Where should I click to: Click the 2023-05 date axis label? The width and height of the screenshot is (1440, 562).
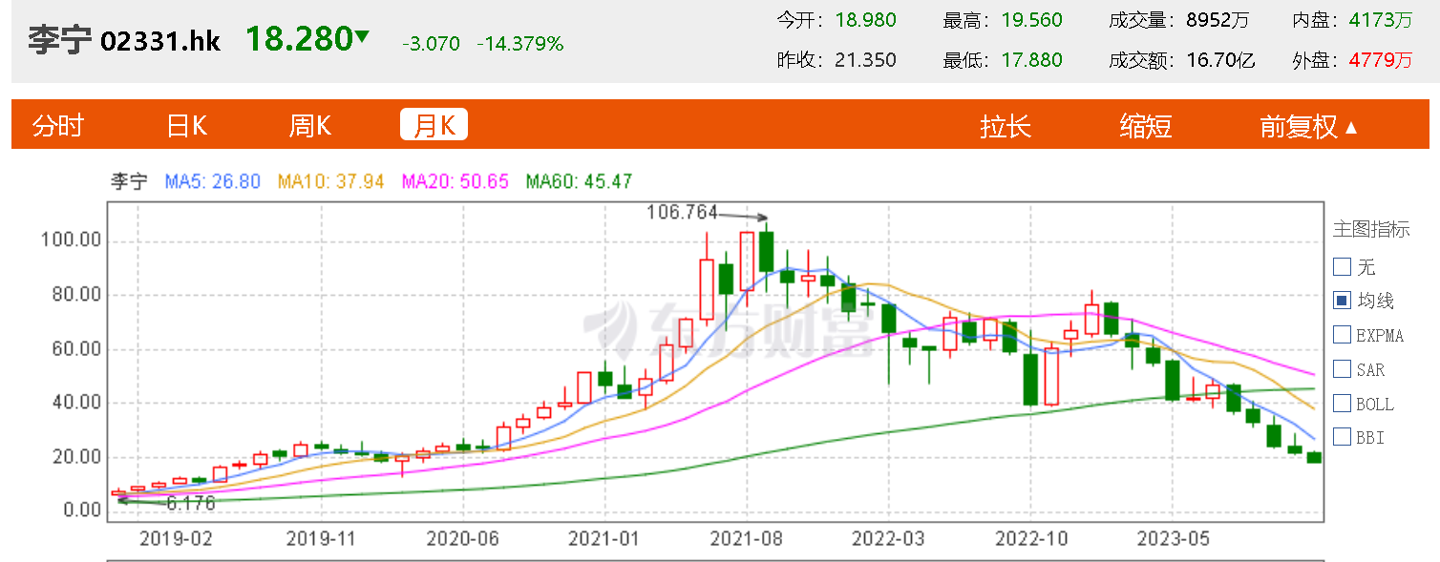(1174, 538)
